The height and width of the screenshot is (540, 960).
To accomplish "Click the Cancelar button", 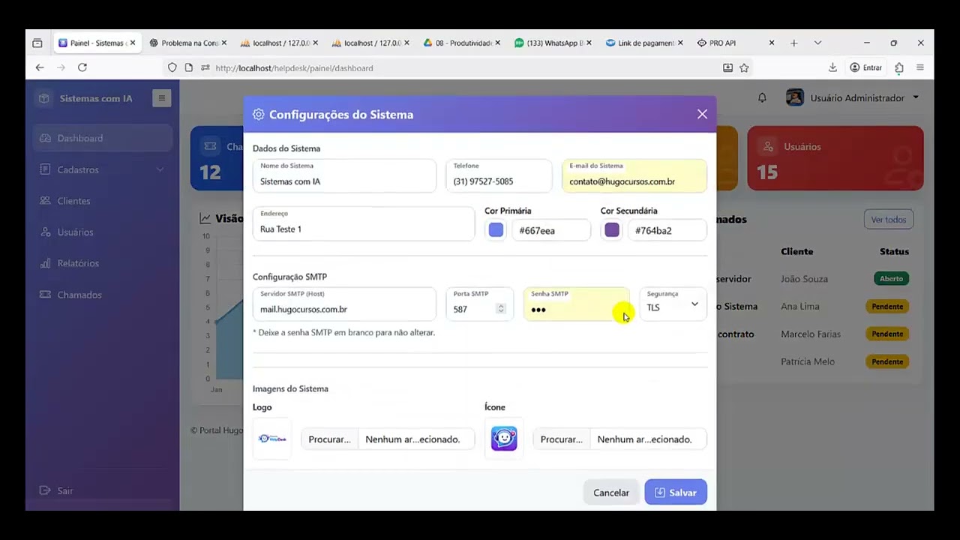I will pyautogui.click(x=611, y=492).
